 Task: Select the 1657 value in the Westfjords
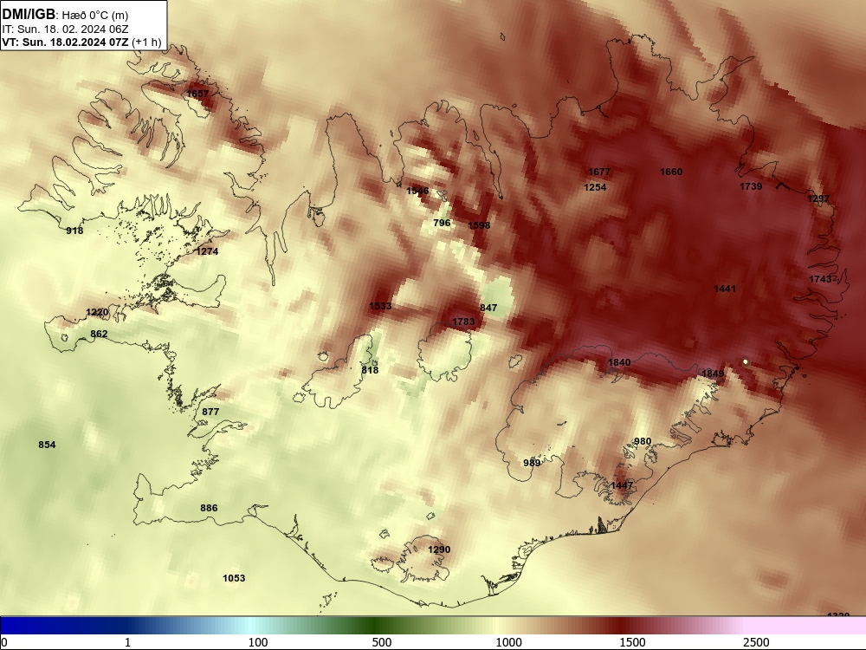tap(197, 94)
